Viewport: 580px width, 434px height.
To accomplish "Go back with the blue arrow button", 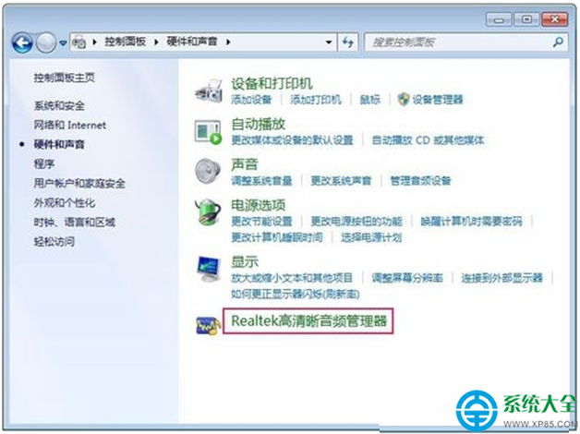I will [x=22, y=42].
